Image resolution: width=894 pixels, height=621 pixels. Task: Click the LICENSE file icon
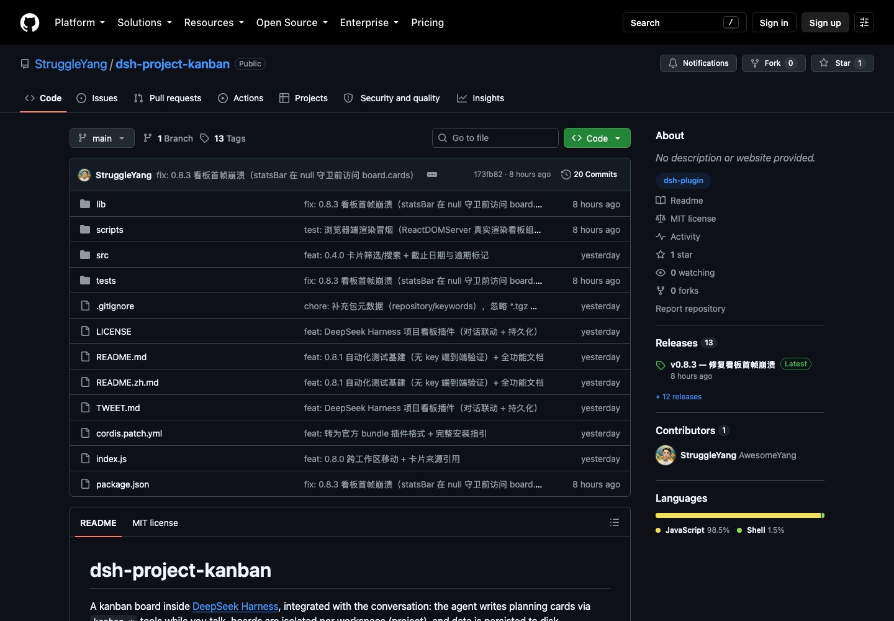[x=85, y=331]
